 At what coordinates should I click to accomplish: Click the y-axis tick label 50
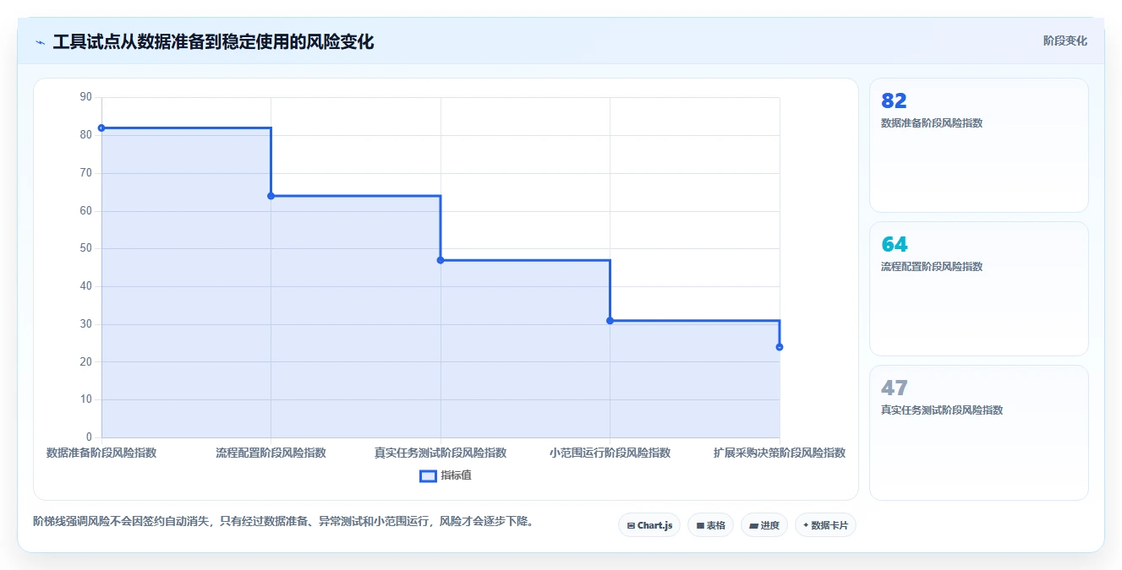point(85,248)
